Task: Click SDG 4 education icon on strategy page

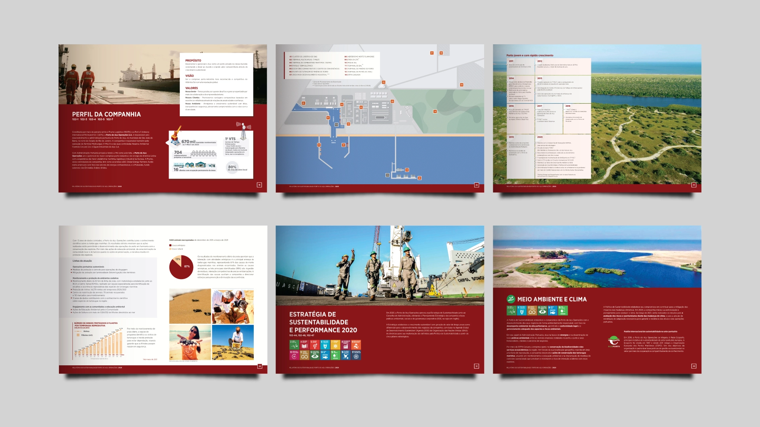Action: tap(304, 345)
